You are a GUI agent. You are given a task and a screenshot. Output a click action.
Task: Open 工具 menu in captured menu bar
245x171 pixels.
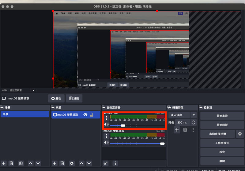click(x=122, y=13)
